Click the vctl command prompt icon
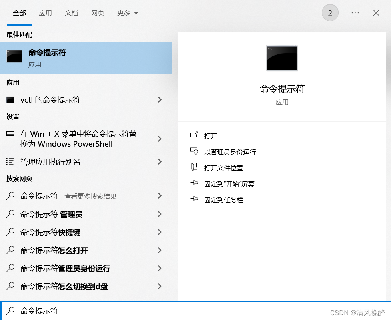This screenshot has height=320, width=391. click(x=10, y=100)
